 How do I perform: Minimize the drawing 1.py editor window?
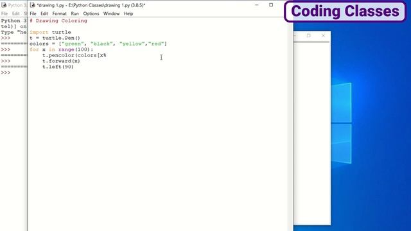[x=257, y=5]
